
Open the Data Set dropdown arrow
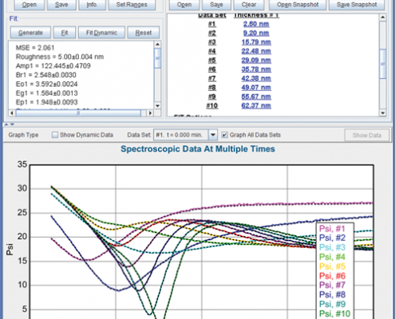click(x=213, y=135)
